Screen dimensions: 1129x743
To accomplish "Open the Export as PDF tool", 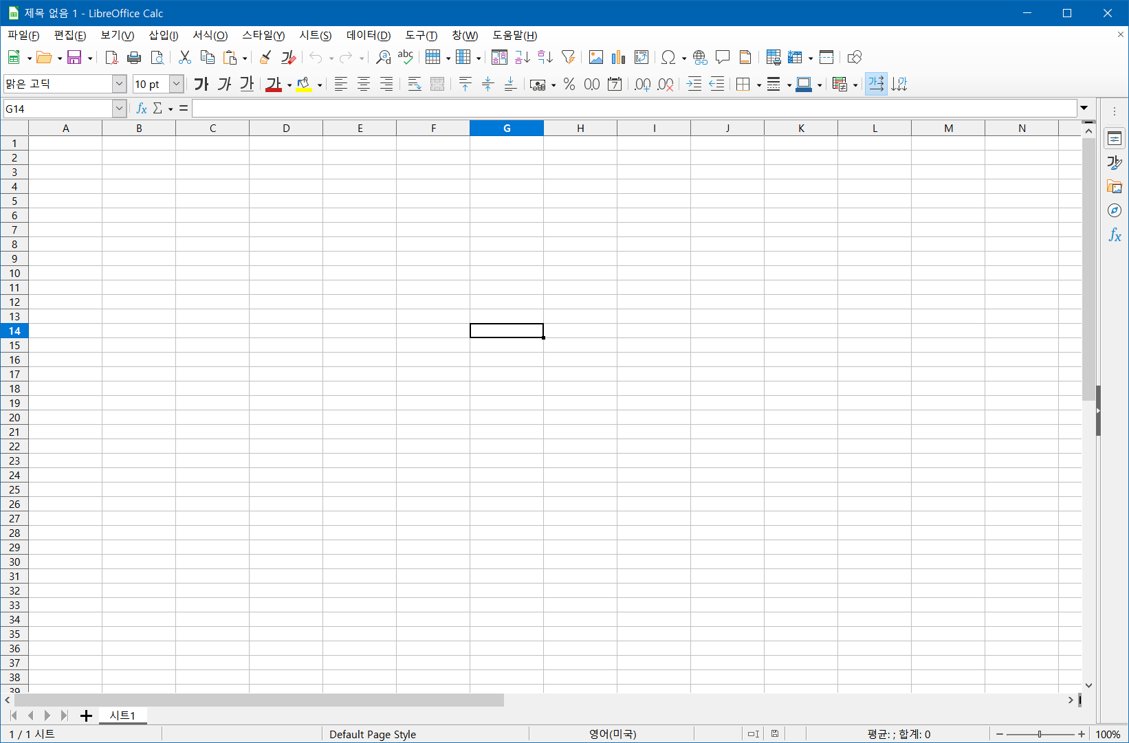I will click(111, 57).
